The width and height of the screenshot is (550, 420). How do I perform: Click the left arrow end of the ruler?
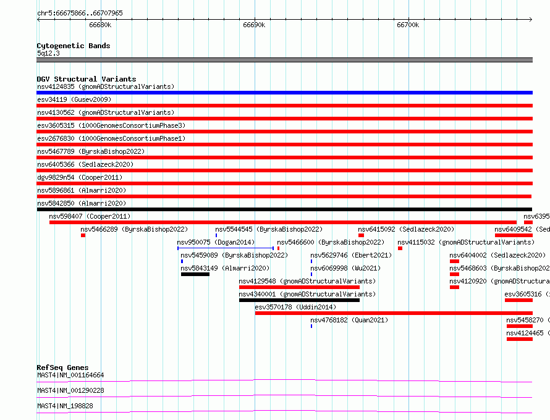(38, 20)
